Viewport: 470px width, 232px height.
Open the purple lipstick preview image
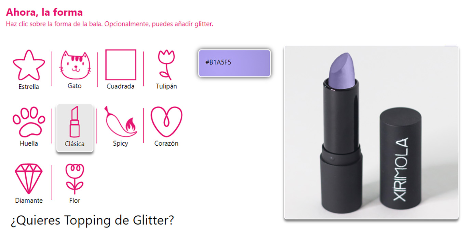(x=371, y=133)
